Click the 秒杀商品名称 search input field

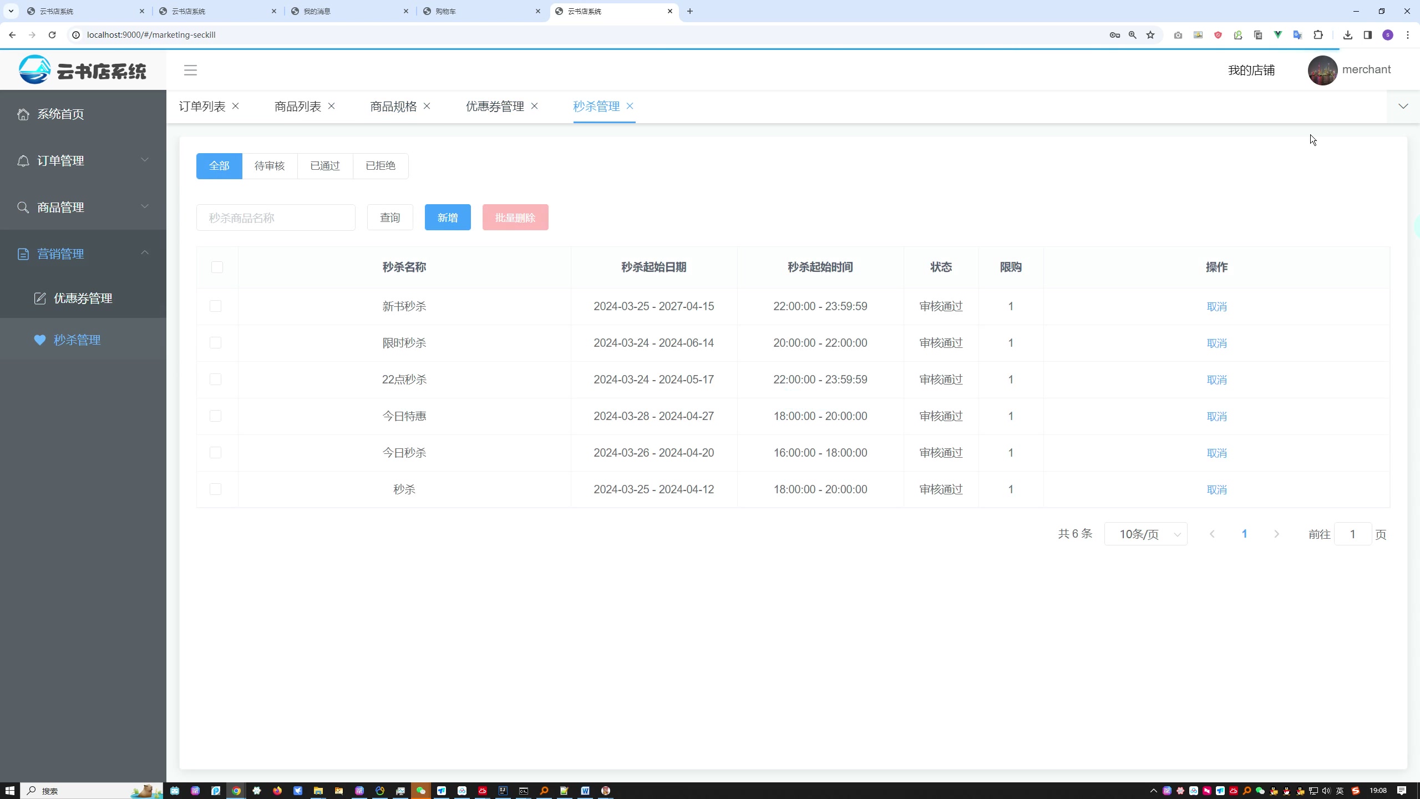[x=276, y=218]
